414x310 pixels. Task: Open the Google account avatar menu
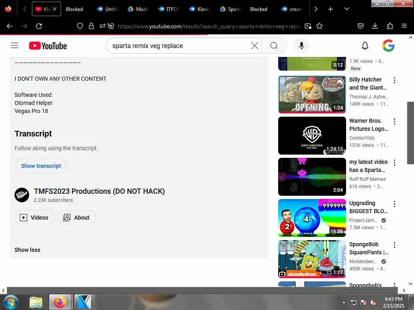[x=389, y=46]
